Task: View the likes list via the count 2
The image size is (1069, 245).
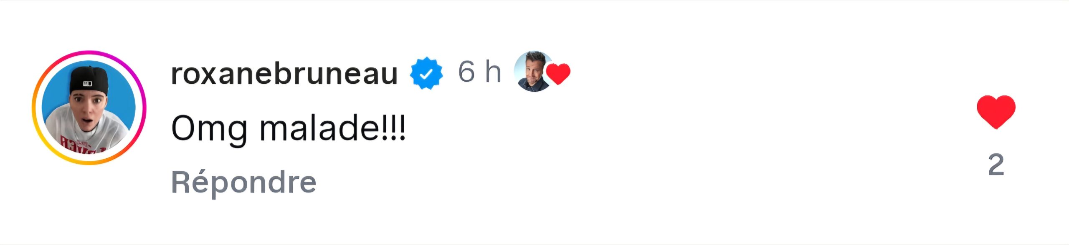Action: 996,165
